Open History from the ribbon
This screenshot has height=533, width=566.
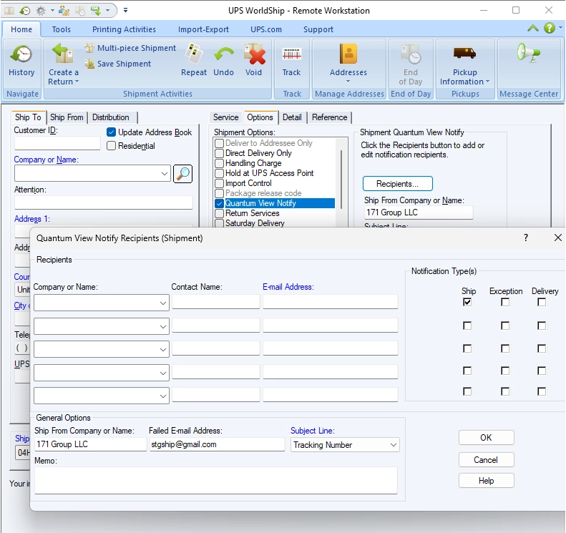click(x=21, y=61)
